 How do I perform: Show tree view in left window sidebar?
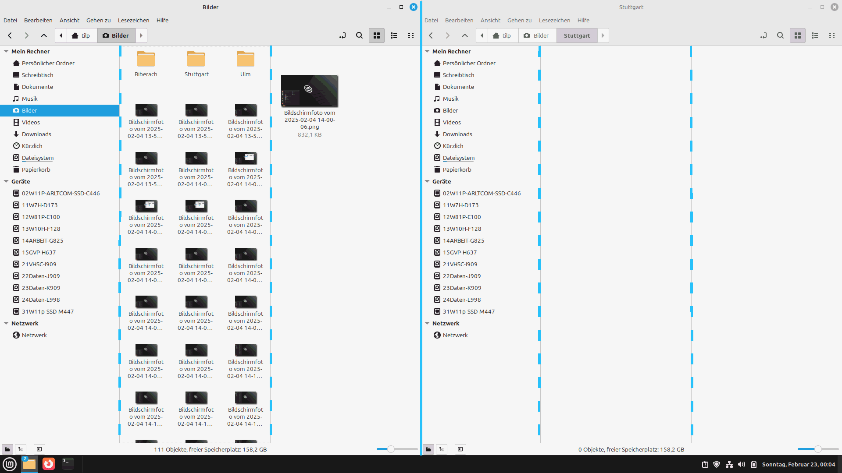pyautogui.click(x=21, y=449)
